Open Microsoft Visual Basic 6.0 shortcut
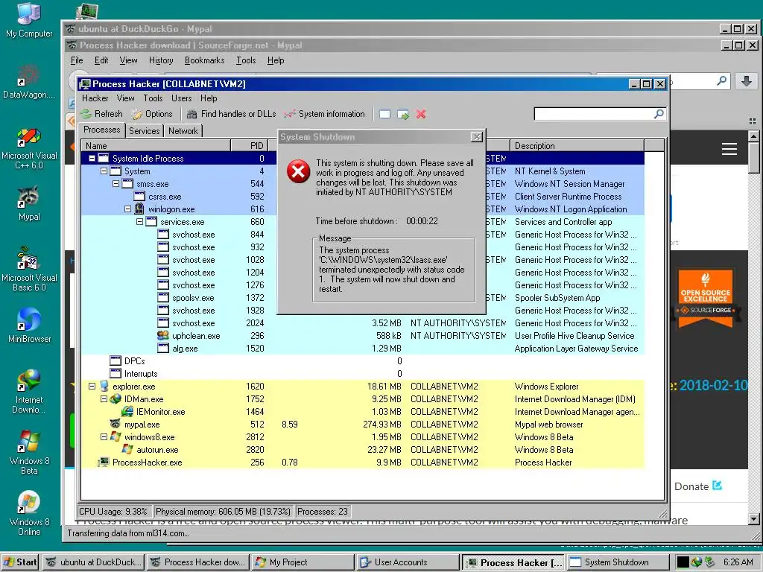Viewport: 763px width, 572px height. pyautogui.click(x=29, y=269)
